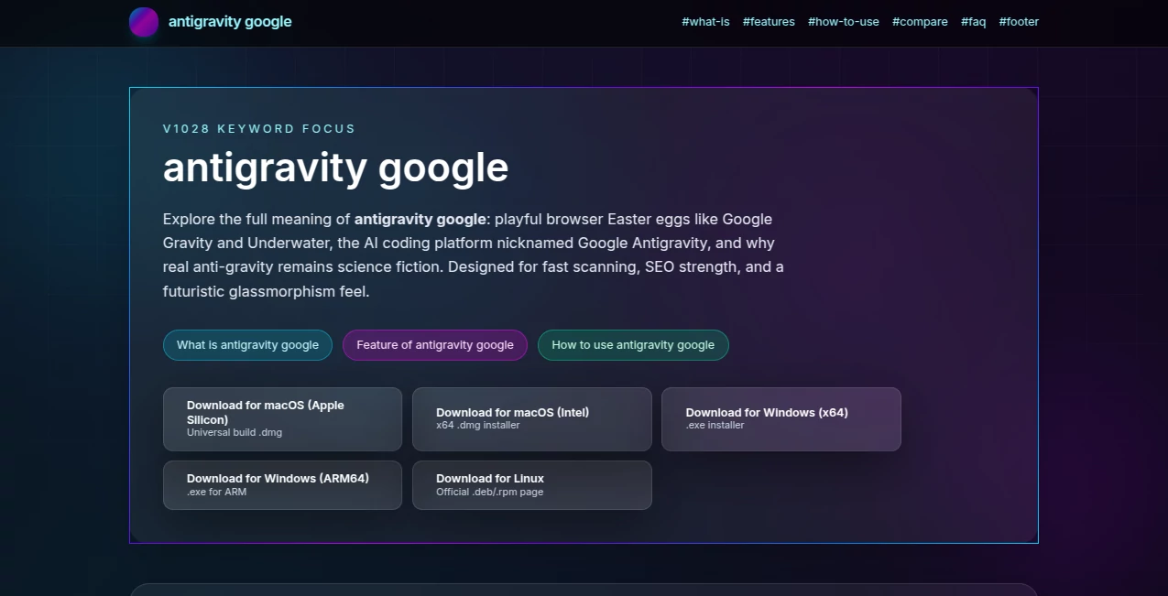
Task: Select the 'How to use antigravity google' pill
Action: [633, 345]
